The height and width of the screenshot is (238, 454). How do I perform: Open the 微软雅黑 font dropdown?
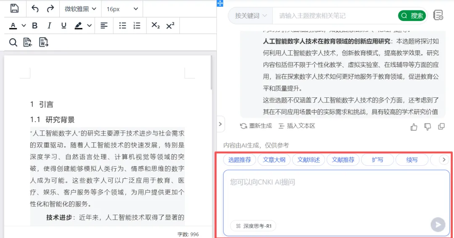tap(80, 8)
